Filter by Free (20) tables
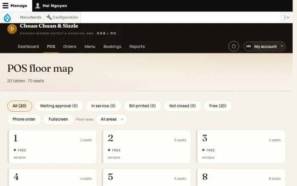 pos(218,106)
